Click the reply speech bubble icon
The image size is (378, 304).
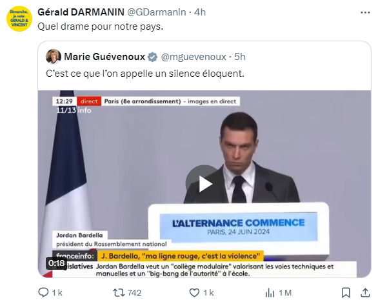click(x=43, y=292)
